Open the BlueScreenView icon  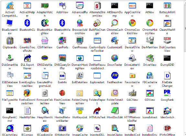point(10,23)
